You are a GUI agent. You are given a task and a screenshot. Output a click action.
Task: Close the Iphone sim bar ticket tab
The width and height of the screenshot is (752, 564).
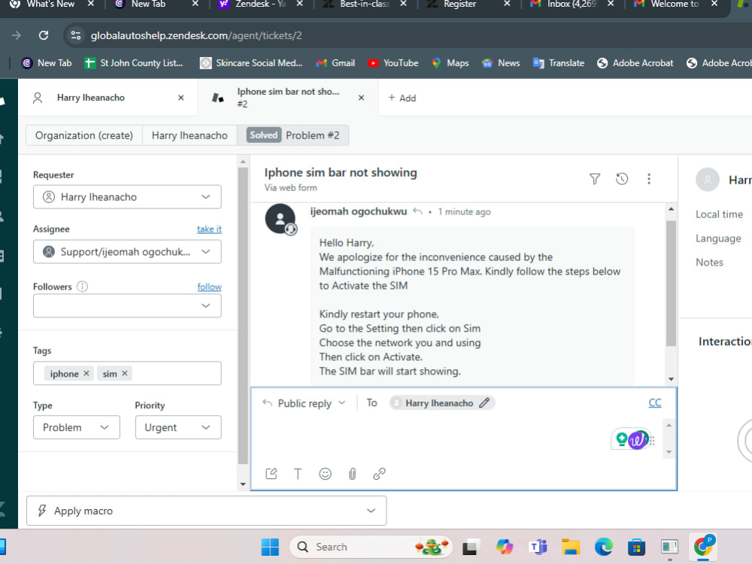pyautogui.click(x=361, y=98)
